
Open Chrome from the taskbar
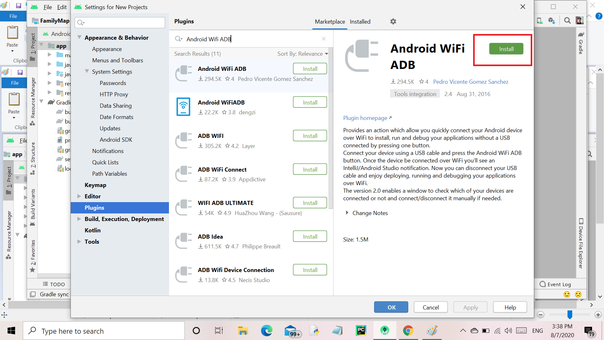tap(408, 331)
